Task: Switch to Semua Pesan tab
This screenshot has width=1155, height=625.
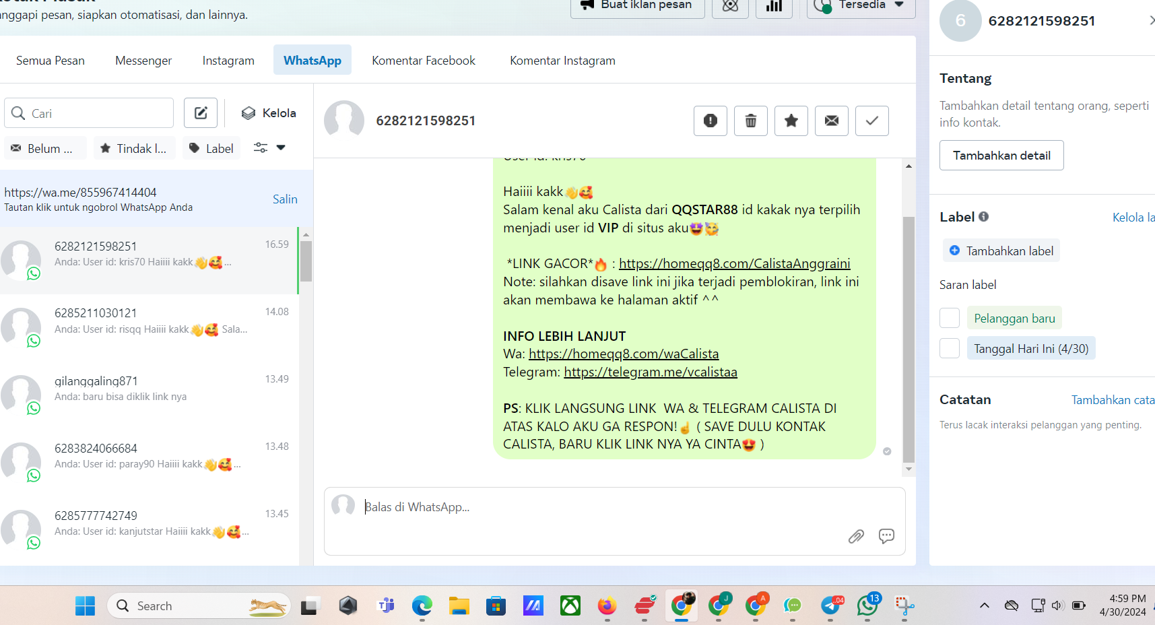Action: click(51, 61)
